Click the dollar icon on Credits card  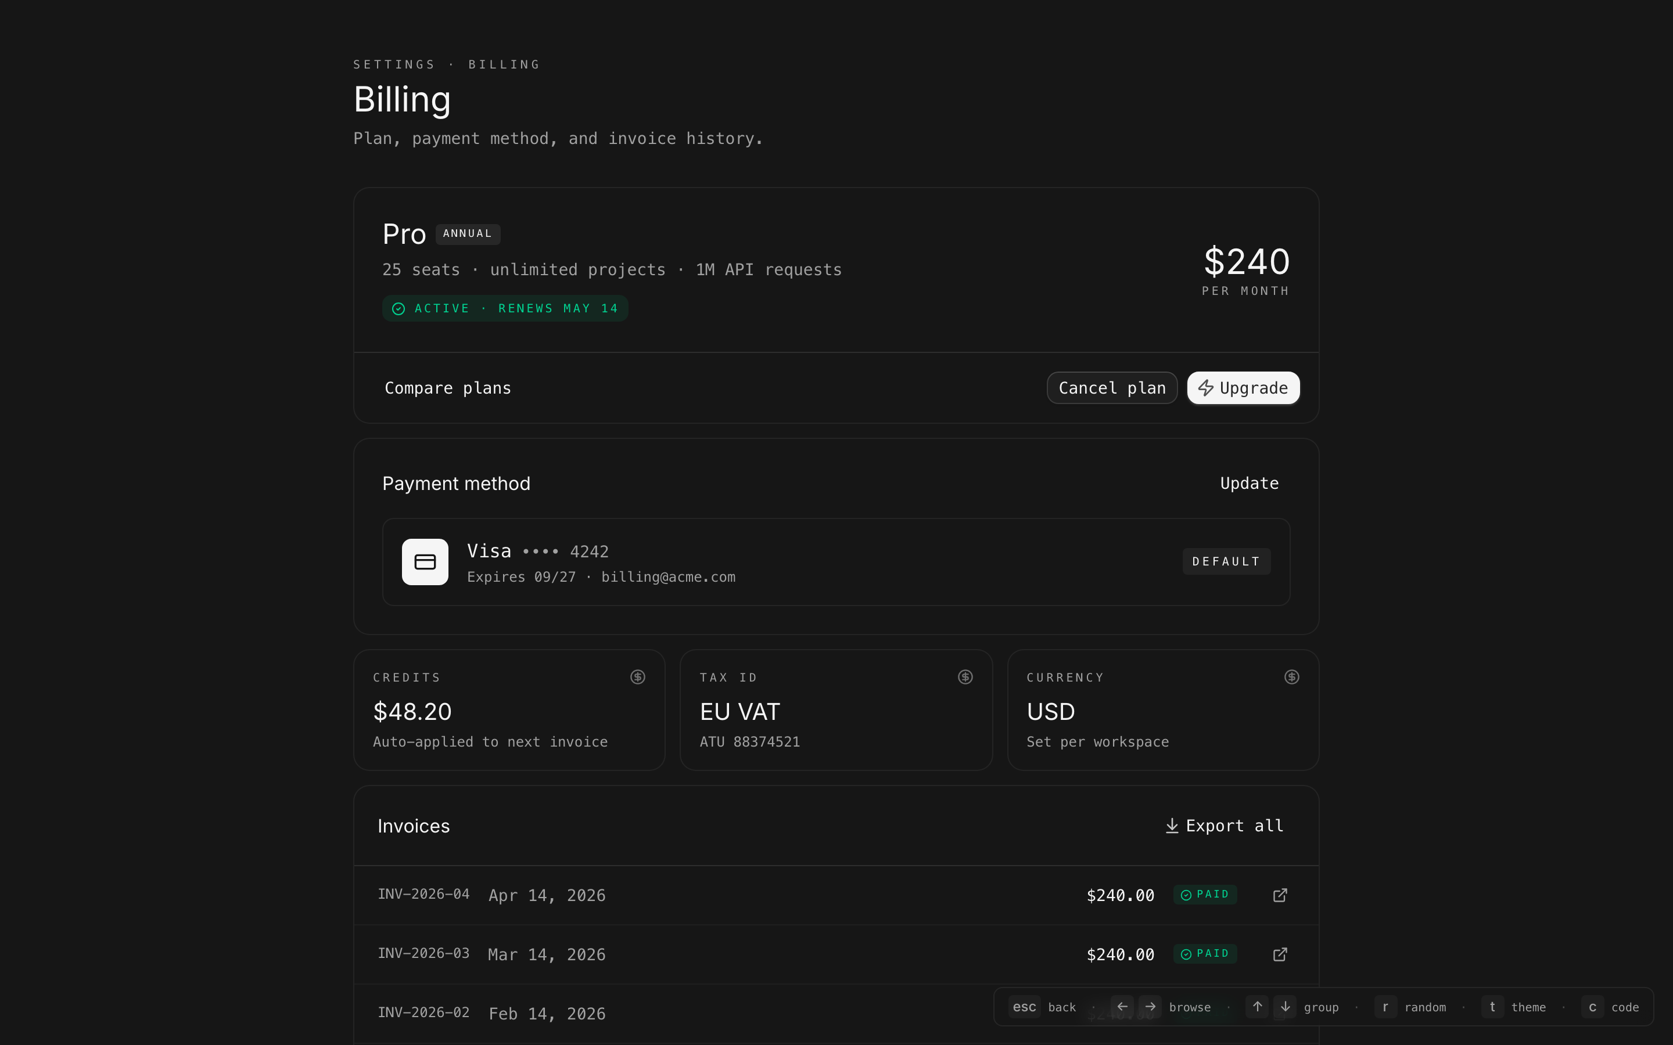[x=637, y=678]
